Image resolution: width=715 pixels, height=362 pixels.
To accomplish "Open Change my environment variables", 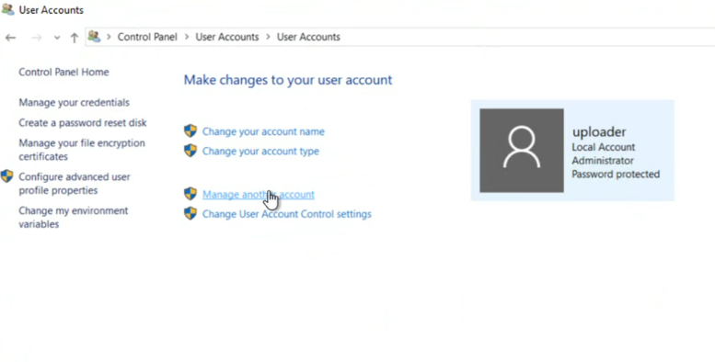I will [x=74, y=218].
